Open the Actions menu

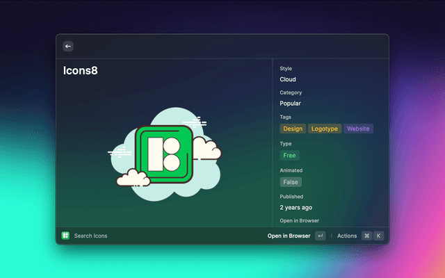coord(346,236)
